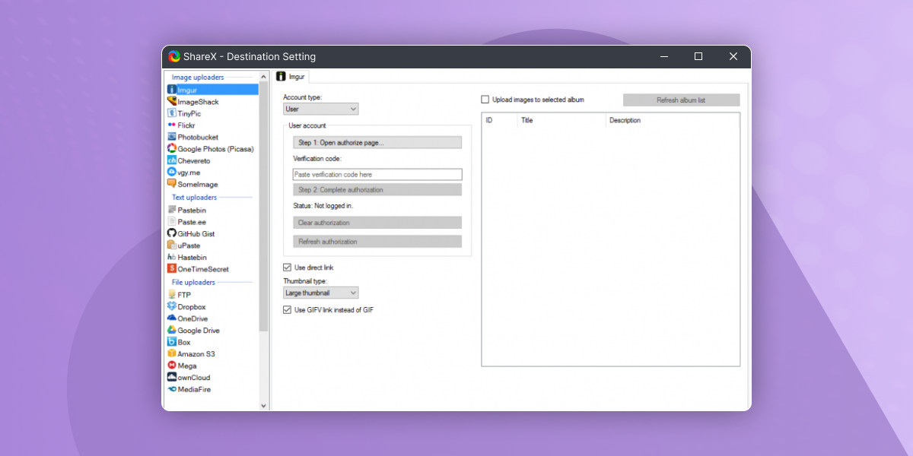Switch to the Imgur tab
913x456 pixels.
291,77
